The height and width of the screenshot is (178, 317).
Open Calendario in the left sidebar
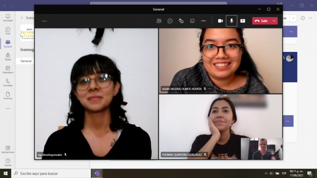[8, 70]
